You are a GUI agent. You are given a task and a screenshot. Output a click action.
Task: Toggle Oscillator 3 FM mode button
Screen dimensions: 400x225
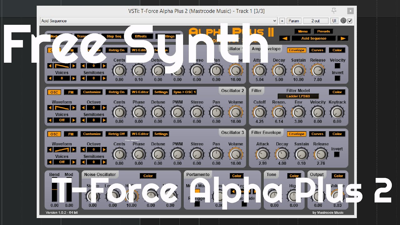pyautogui.click(x=71, y=134)
